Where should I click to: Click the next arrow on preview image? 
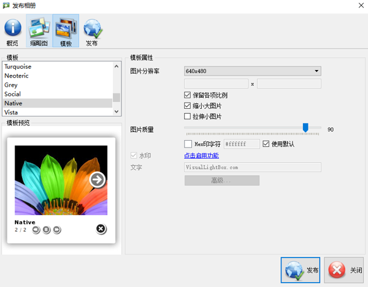97,179
